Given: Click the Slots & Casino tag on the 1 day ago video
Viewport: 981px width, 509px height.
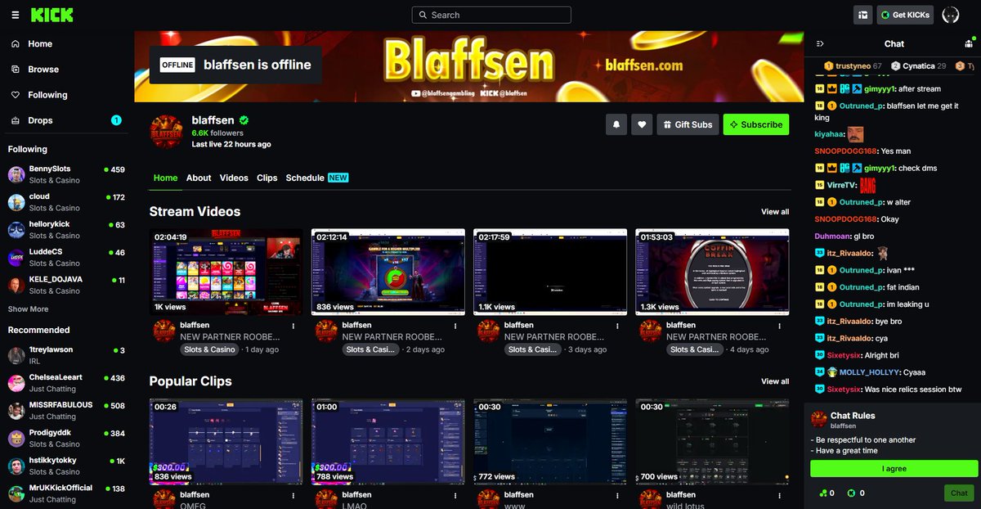Looking at the screenshot, I should click(209, 349).
